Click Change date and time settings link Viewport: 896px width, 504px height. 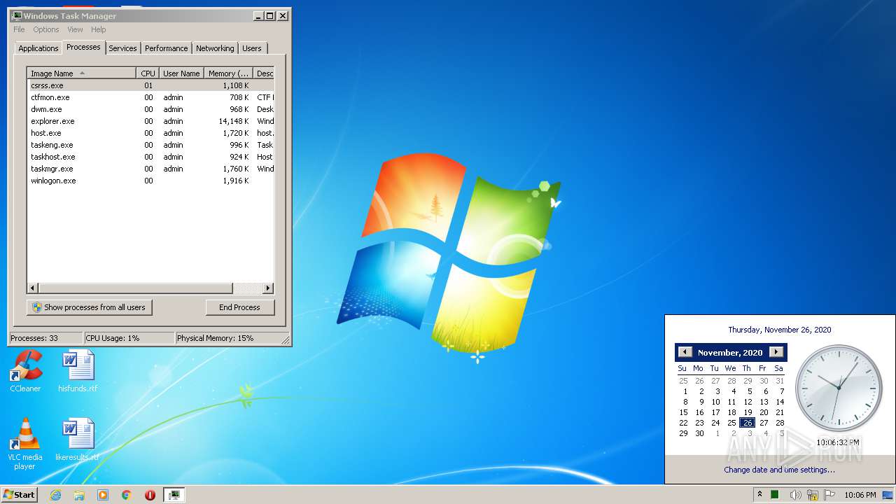[x=779, y=470]
